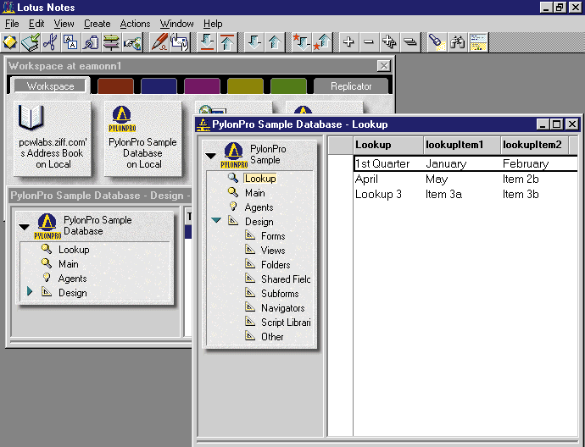Open Folders under Design in navigator
The width and height of the screenshot is (585, 447).
[x=276, y=265]
